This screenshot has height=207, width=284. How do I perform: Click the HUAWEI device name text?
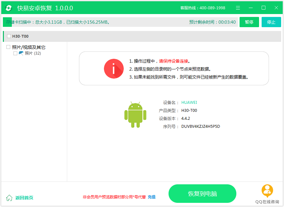click(189, 103)
